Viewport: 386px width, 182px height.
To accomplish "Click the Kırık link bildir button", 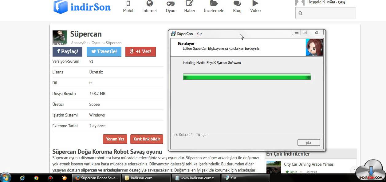I will coord(147,139).
